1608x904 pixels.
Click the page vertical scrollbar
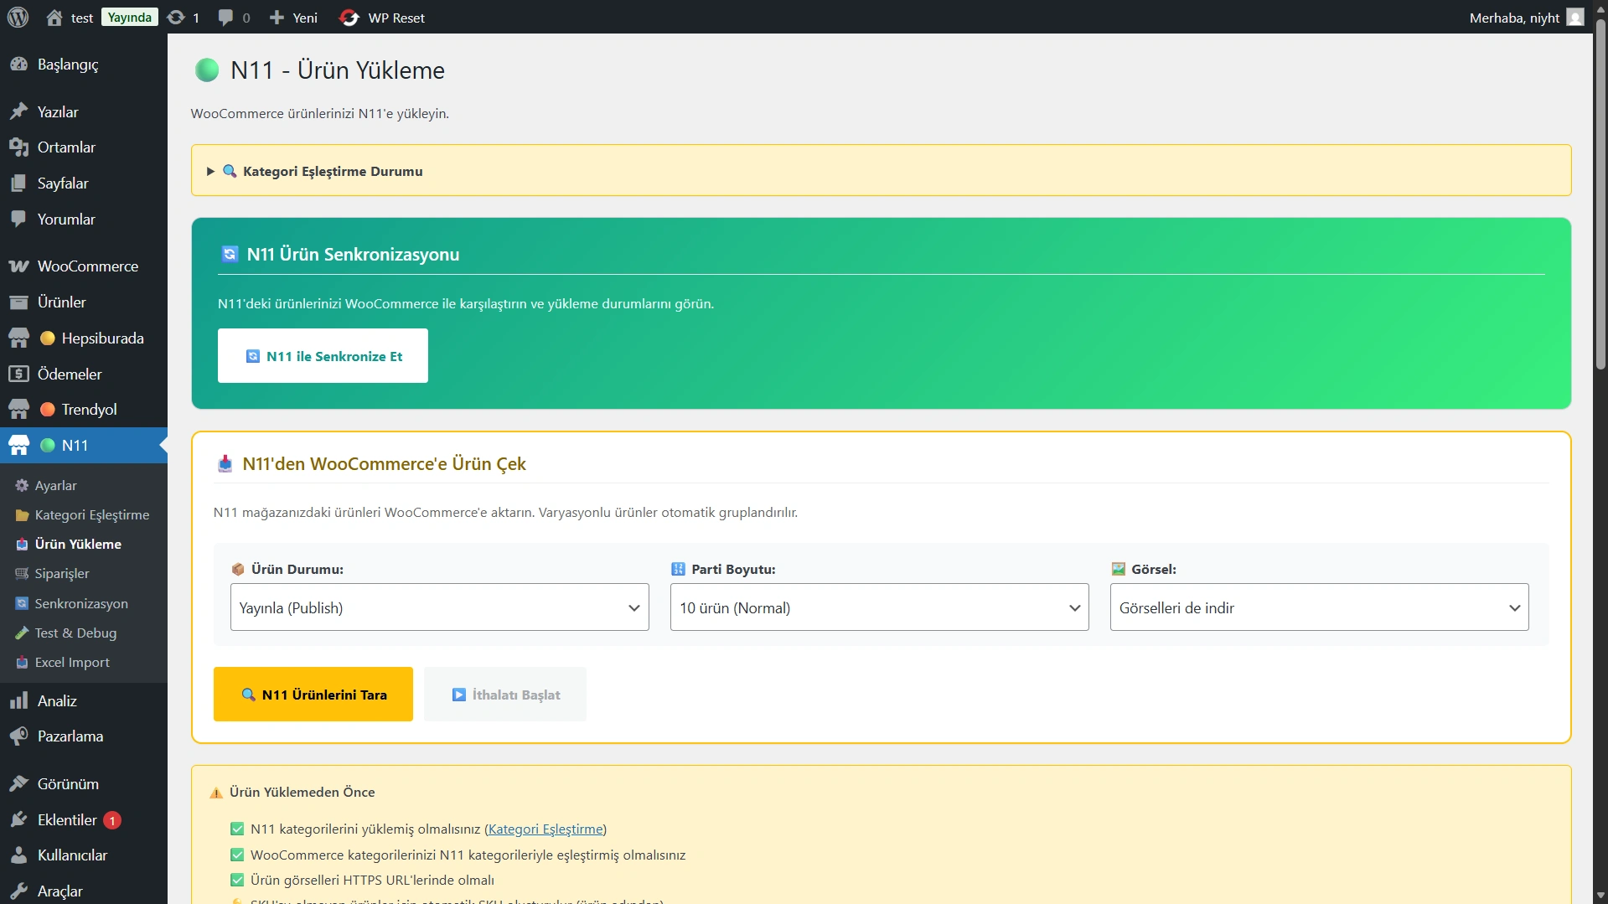(1600, 201)
